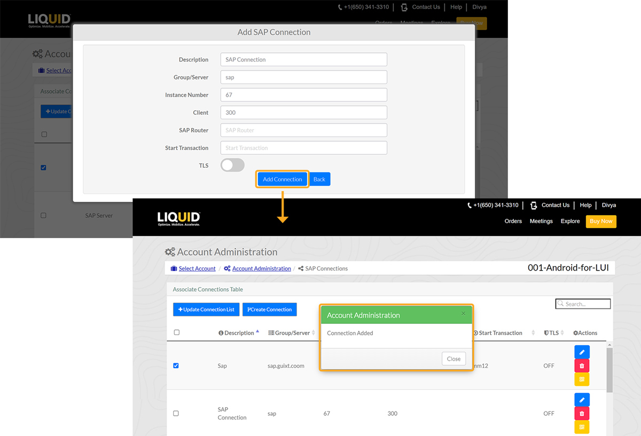Click the Start Transaction input field

coord(303,147)
